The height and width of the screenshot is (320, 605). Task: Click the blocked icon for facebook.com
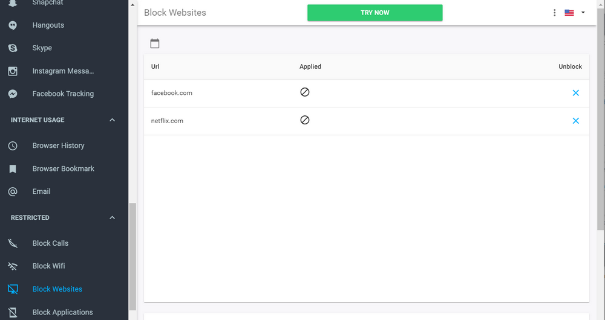pos(305,92)
